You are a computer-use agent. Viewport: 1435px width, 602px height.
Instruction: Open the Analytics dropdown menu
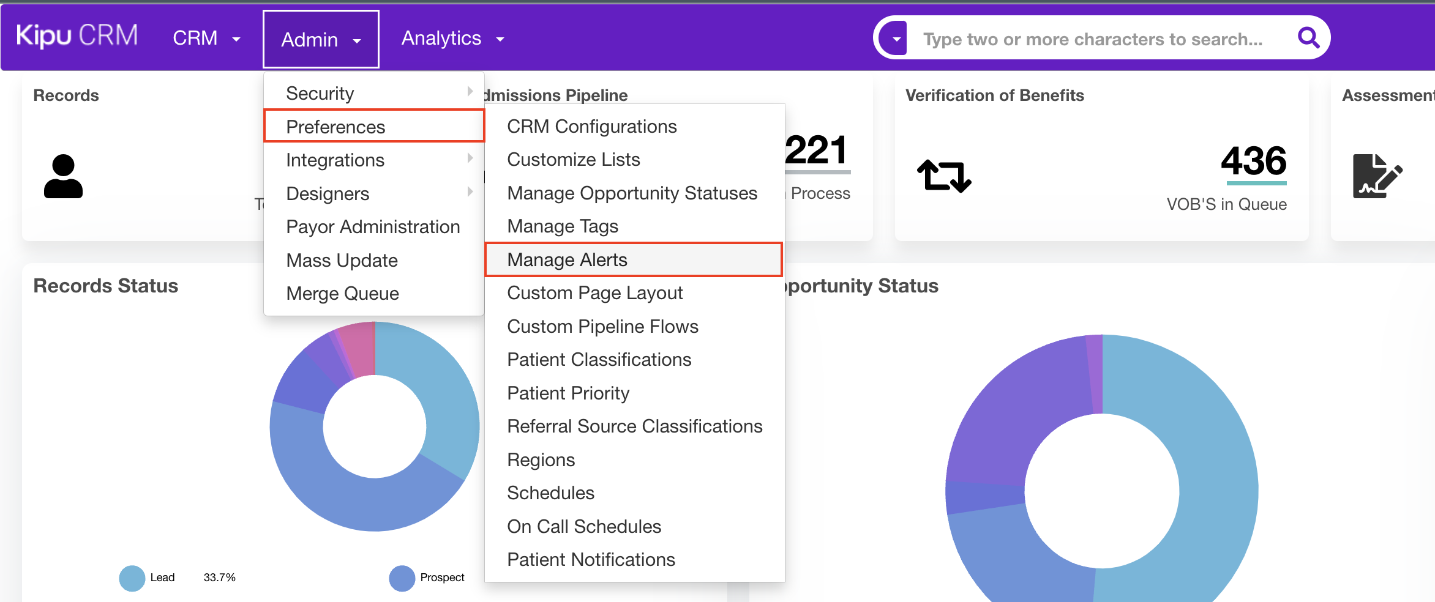(452, 39)
